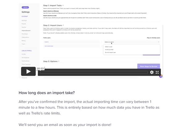Open video settings gear
187x131 pixels.
coord(152,72)
